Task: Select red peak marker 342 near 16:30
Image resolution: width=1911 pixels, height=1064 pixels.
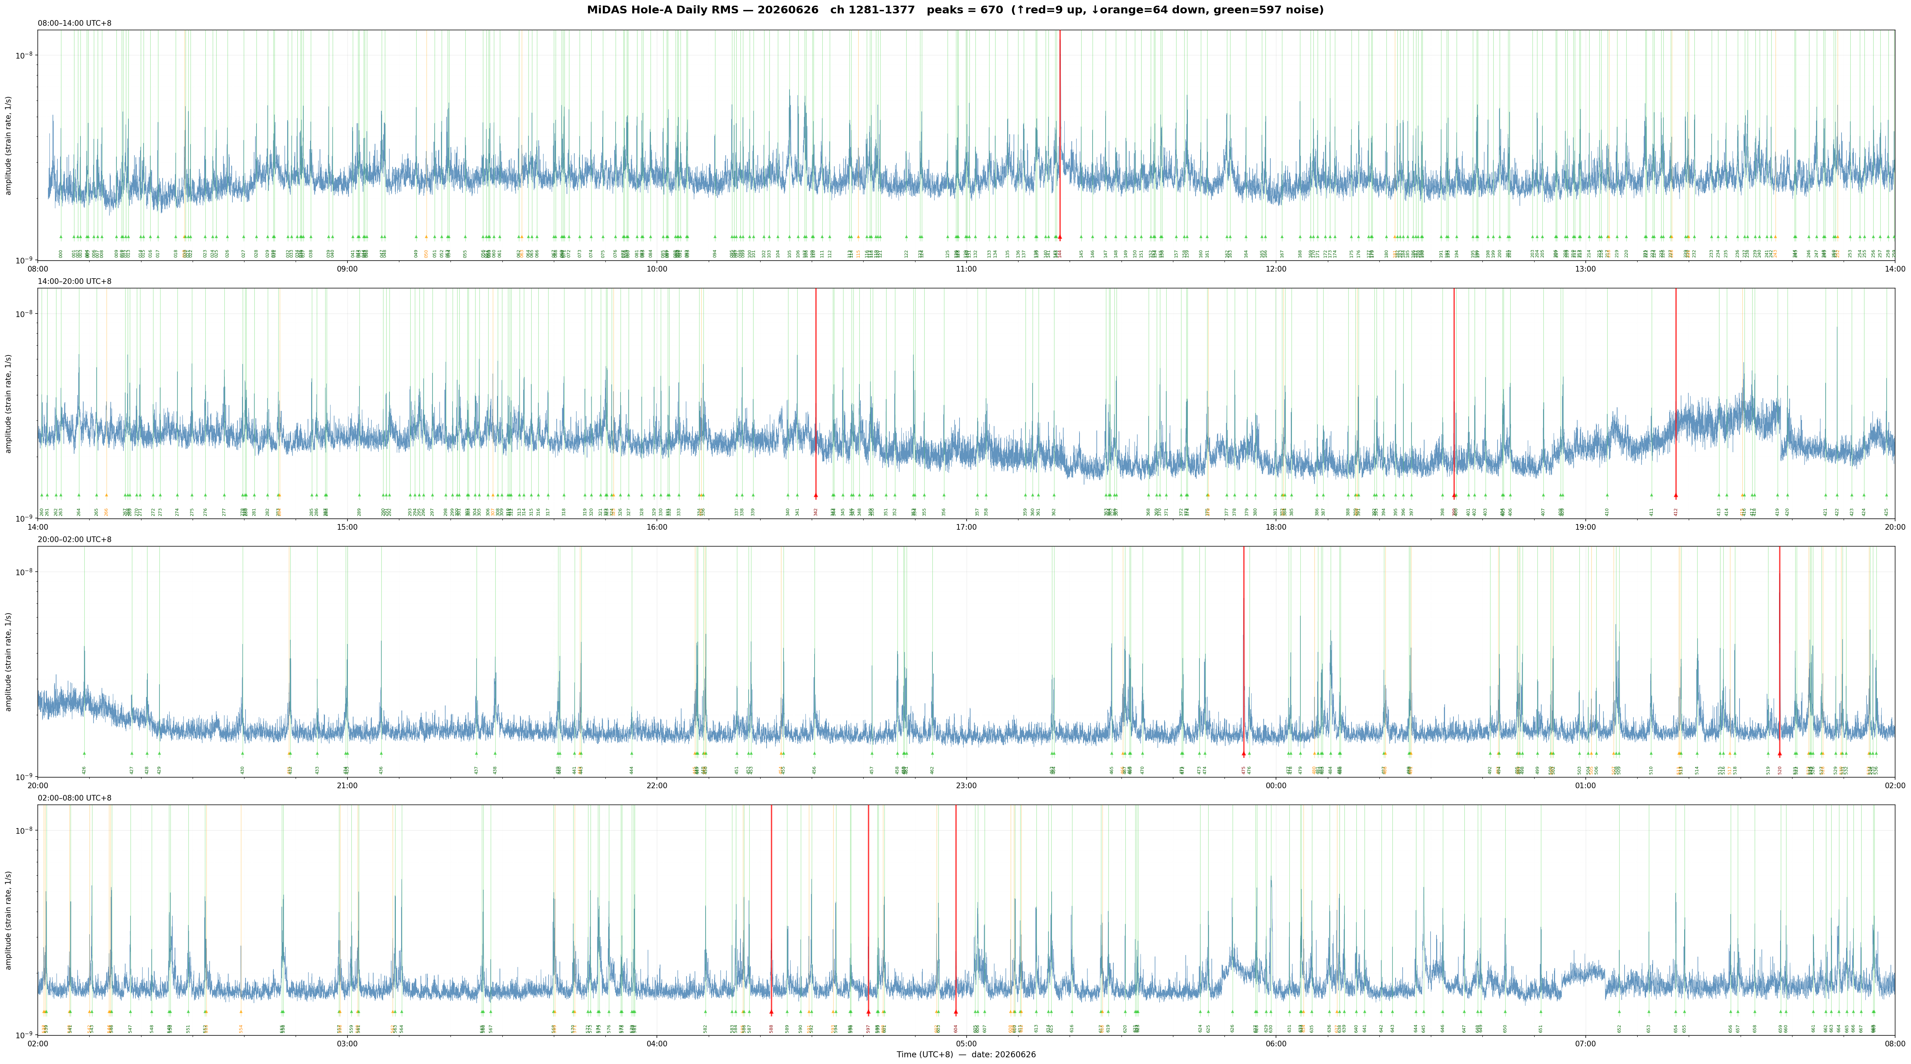Action: (815, 495)
